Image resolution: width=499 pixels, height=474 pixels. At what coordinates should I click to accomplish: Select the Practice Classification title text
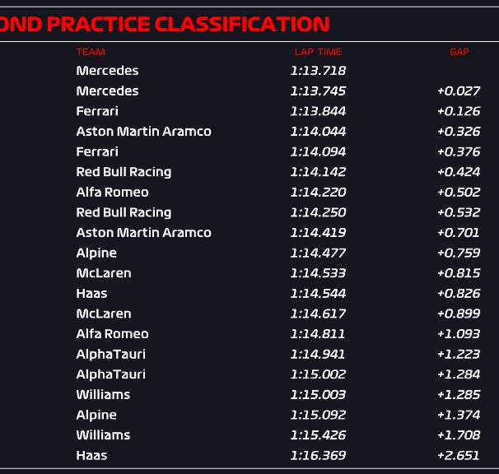point(165,24)
